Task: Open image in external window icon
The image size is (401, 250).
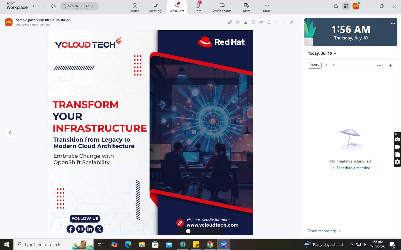Action: pos(238,22)
